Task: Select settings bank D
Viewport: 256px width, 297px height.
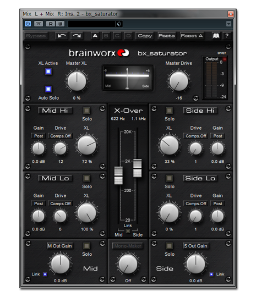Action: (128, 36)
